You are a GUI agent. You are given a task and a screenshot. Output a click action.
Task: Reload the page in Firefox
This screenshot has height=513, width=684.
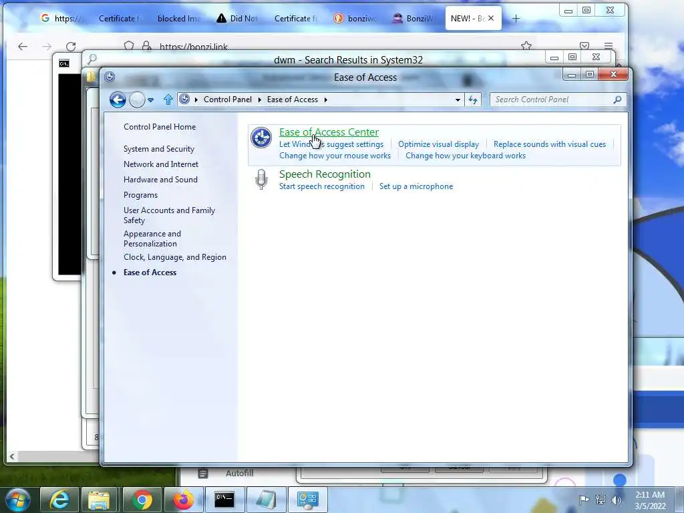71,46
